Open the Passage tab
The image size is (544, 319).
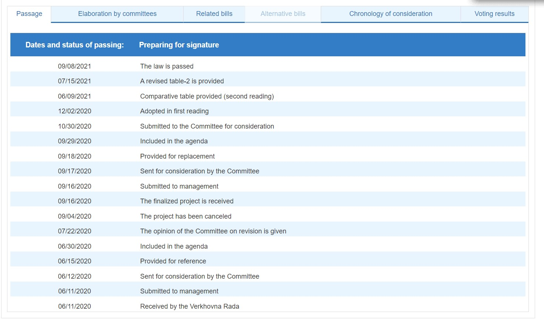coord(29,14)
